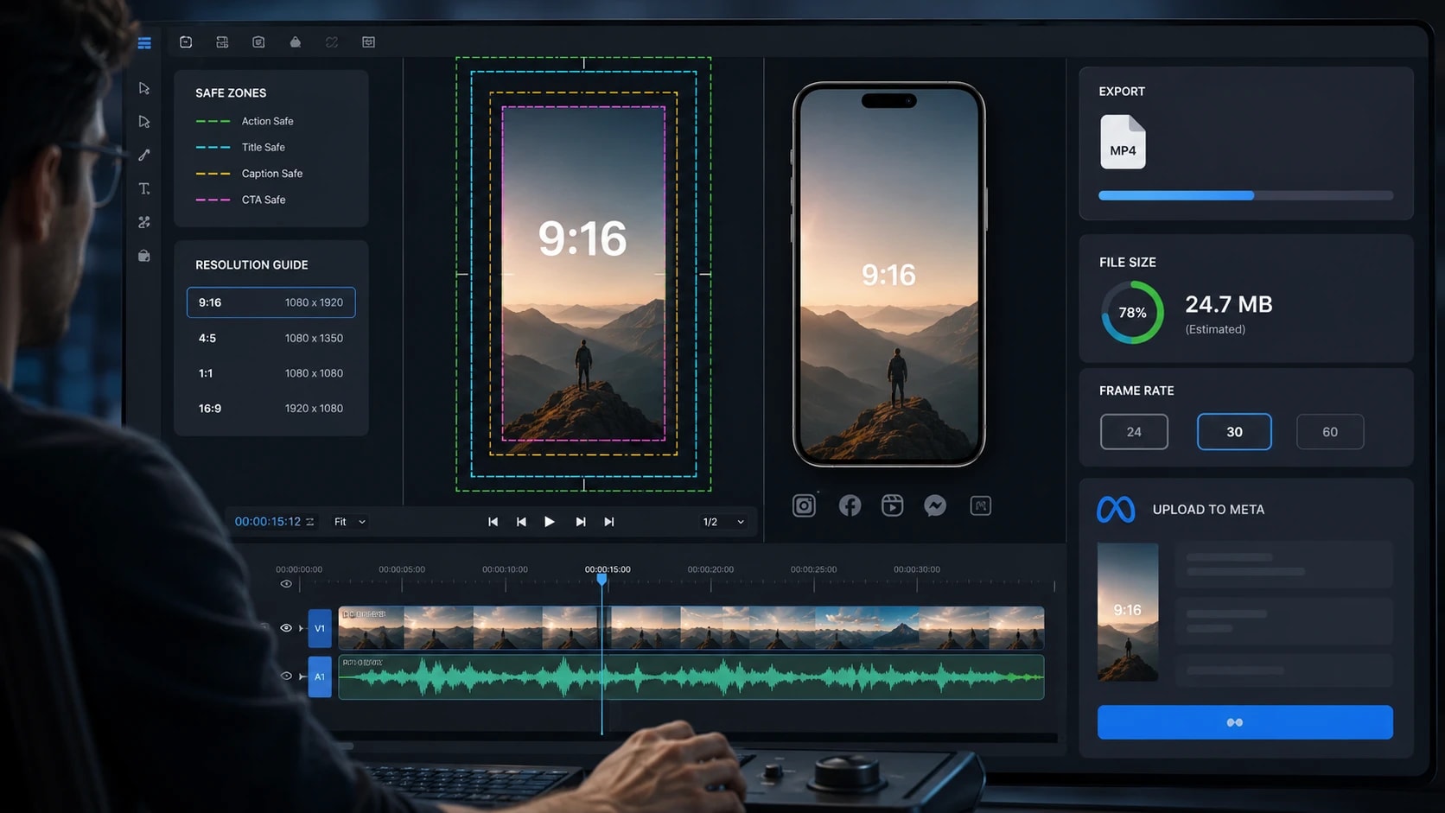1445x813 pixels.
Task: Click the solid bag-shaped icon in top toolbar
Action: 296,41
